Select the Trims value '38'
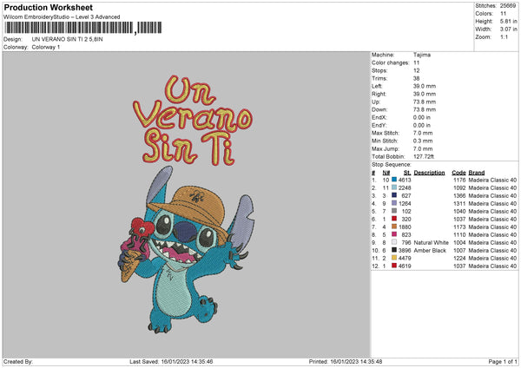Viewport: 521px width, 368px height. [x=417, y=78]
